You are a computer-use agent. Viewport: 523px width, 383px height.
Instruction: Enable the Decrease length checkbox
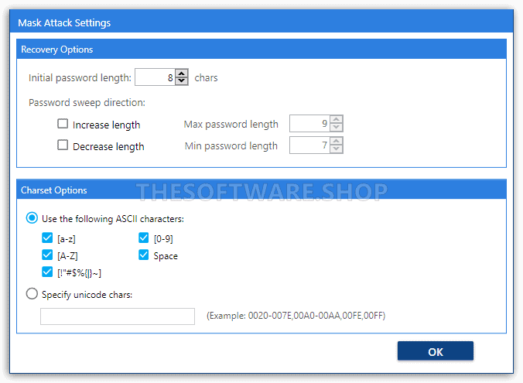[63, 145]
